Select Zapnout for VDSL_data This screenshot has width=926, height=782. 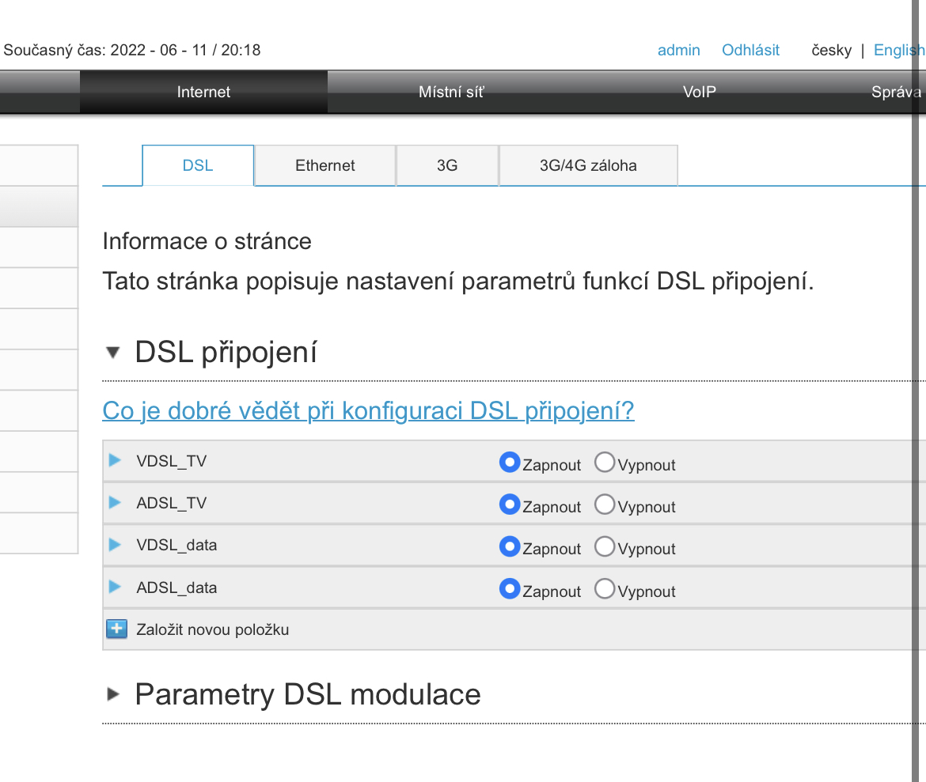pyautogui.click(x=510, y=546)
